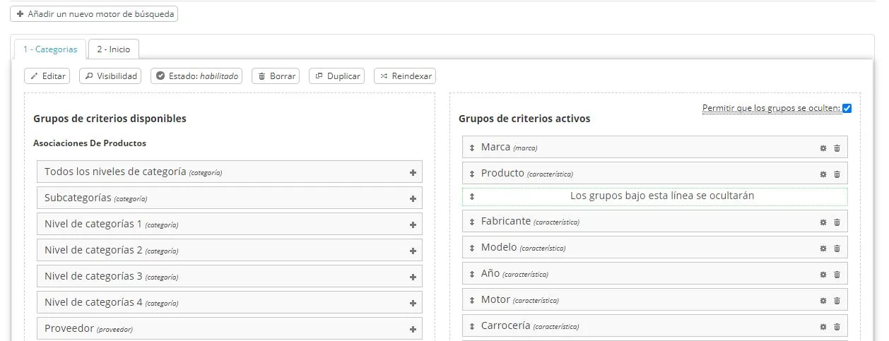Click the sort handle of Modelo group

point(472,249)
